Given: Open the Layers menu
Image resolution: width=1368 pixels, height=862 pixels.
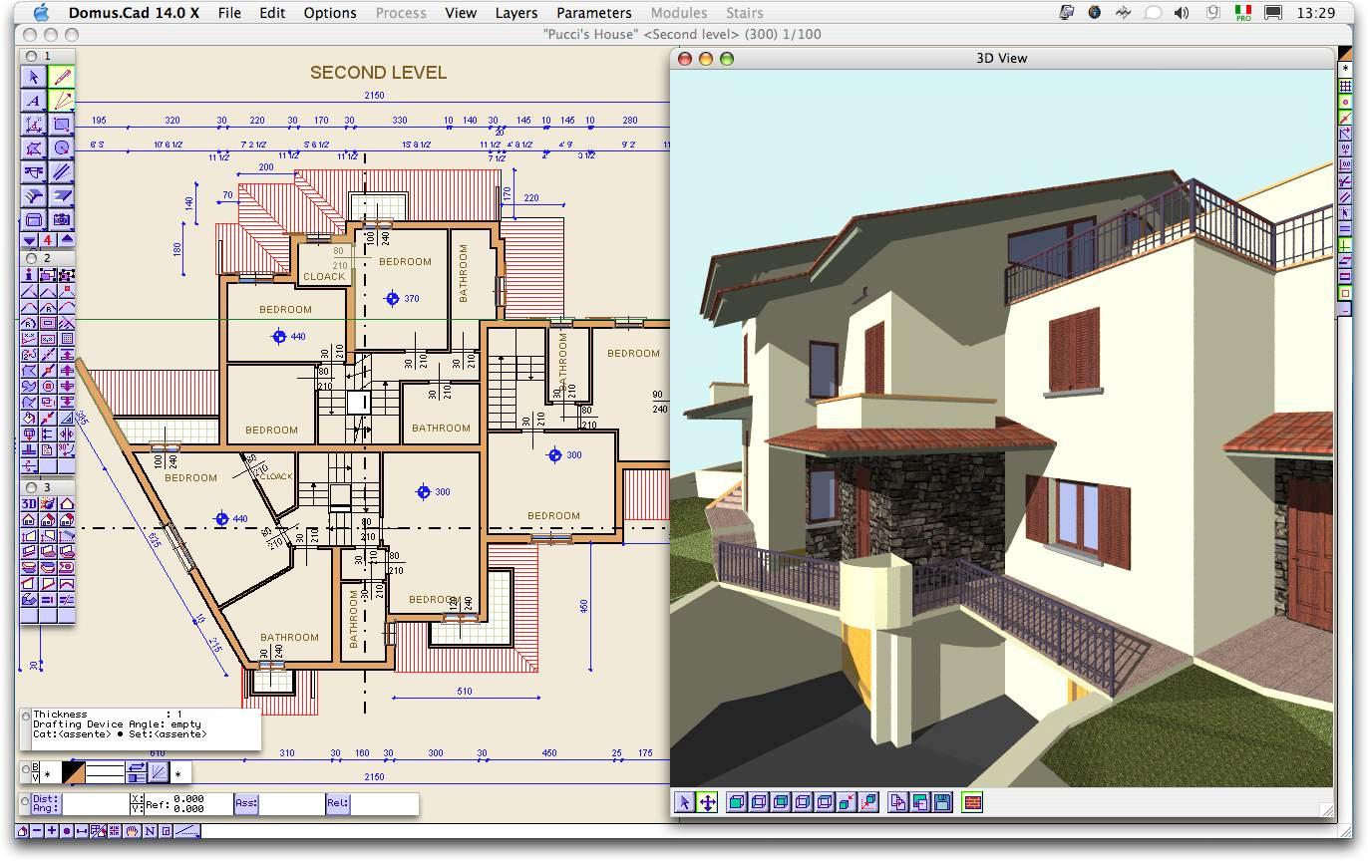Looking at the screenshot, I should tap(515, 13).
